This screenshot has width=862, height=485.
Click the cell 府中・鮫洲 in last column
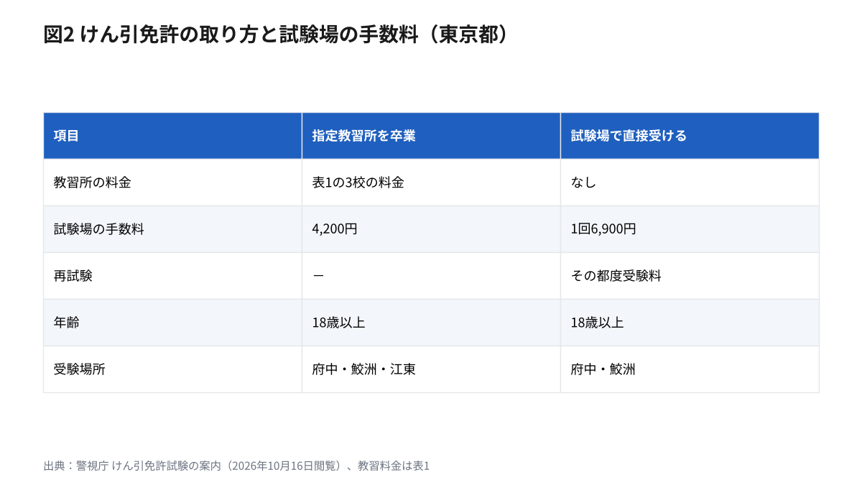coord(690,369)
